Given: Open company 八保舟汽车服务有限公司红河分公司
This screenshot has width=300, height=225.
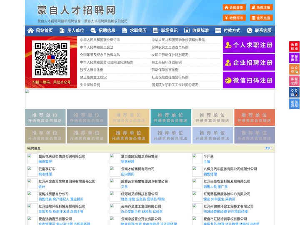Looking at the screenshot, I should (x=230, y=169).
